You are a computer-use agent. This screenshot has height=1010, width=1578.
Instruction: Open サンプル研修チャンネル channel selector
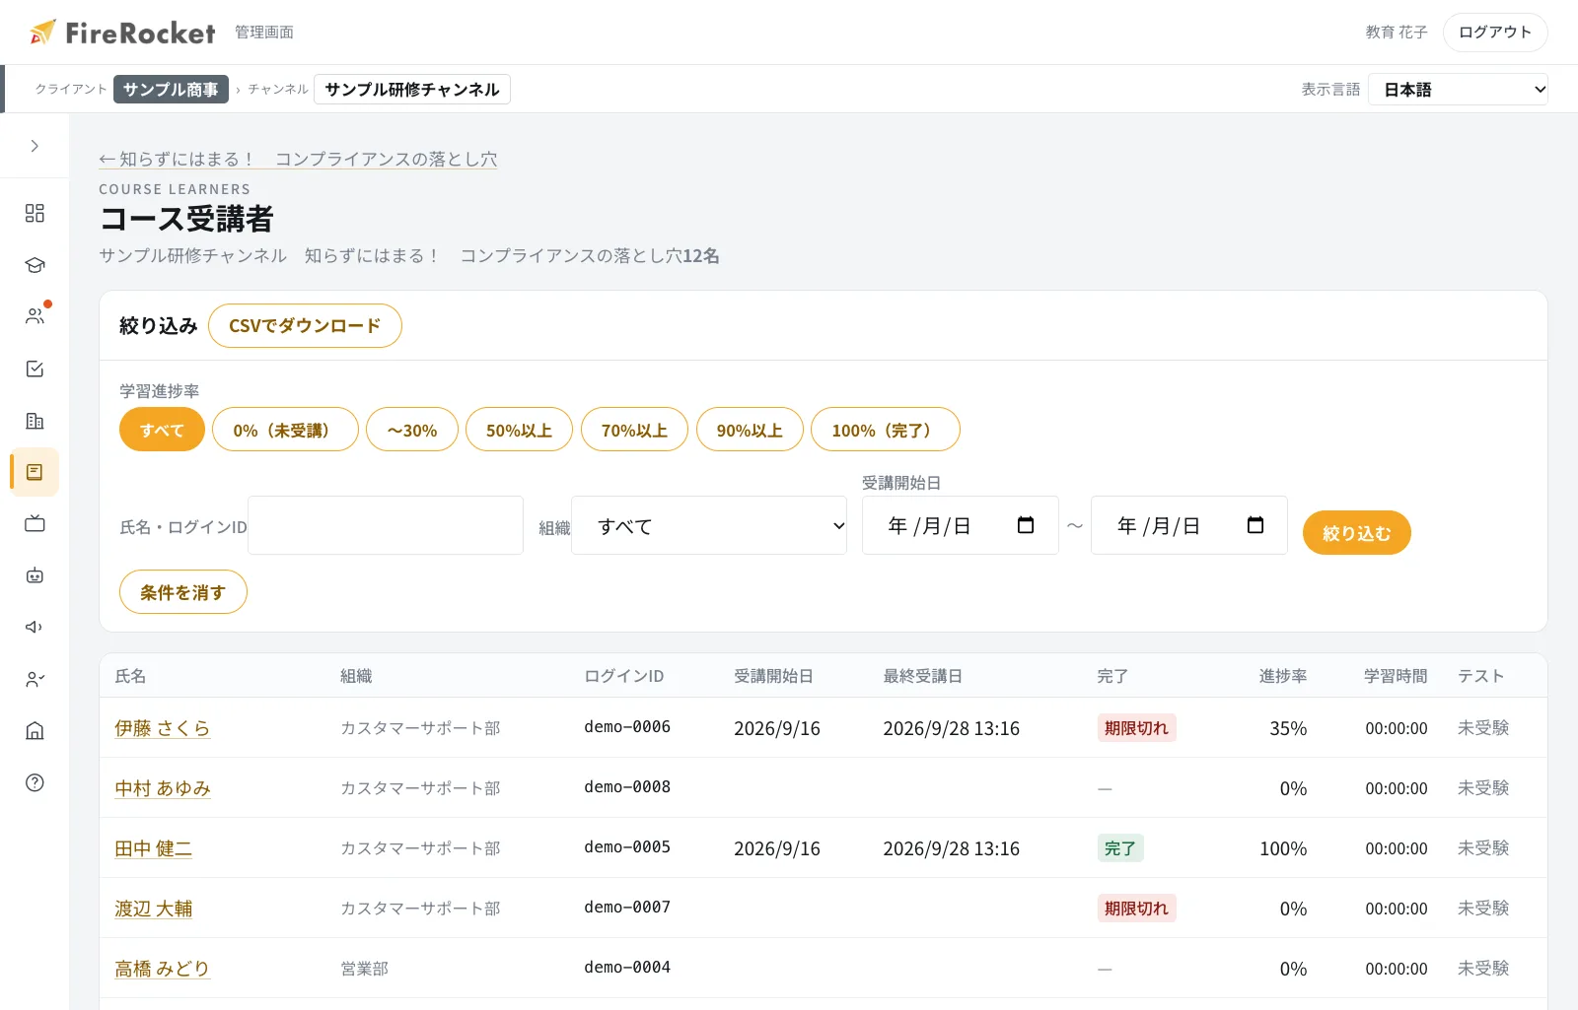[412, 89]
